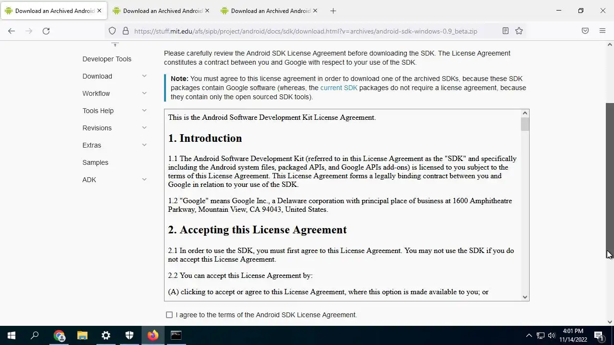Open the Download sidebar link
The image size is (614, 345).
click(x=97, y=76)
